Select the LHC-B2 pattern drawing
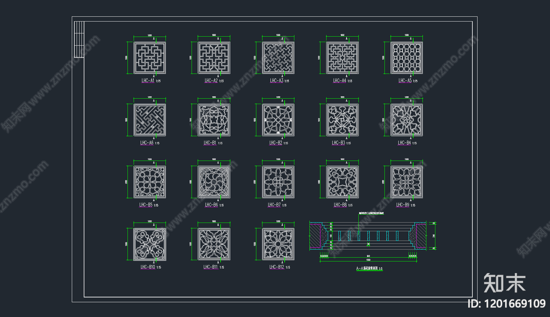550x317 pixels. (278, 120)
